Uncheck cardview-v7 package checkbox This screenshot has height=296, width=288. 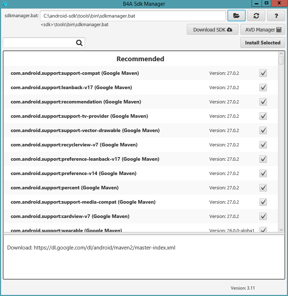(x=263, y=216)
